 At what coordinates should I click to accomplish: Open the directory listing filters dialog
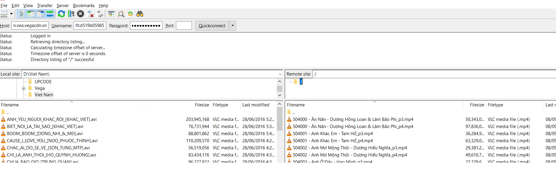coord(111,14)
